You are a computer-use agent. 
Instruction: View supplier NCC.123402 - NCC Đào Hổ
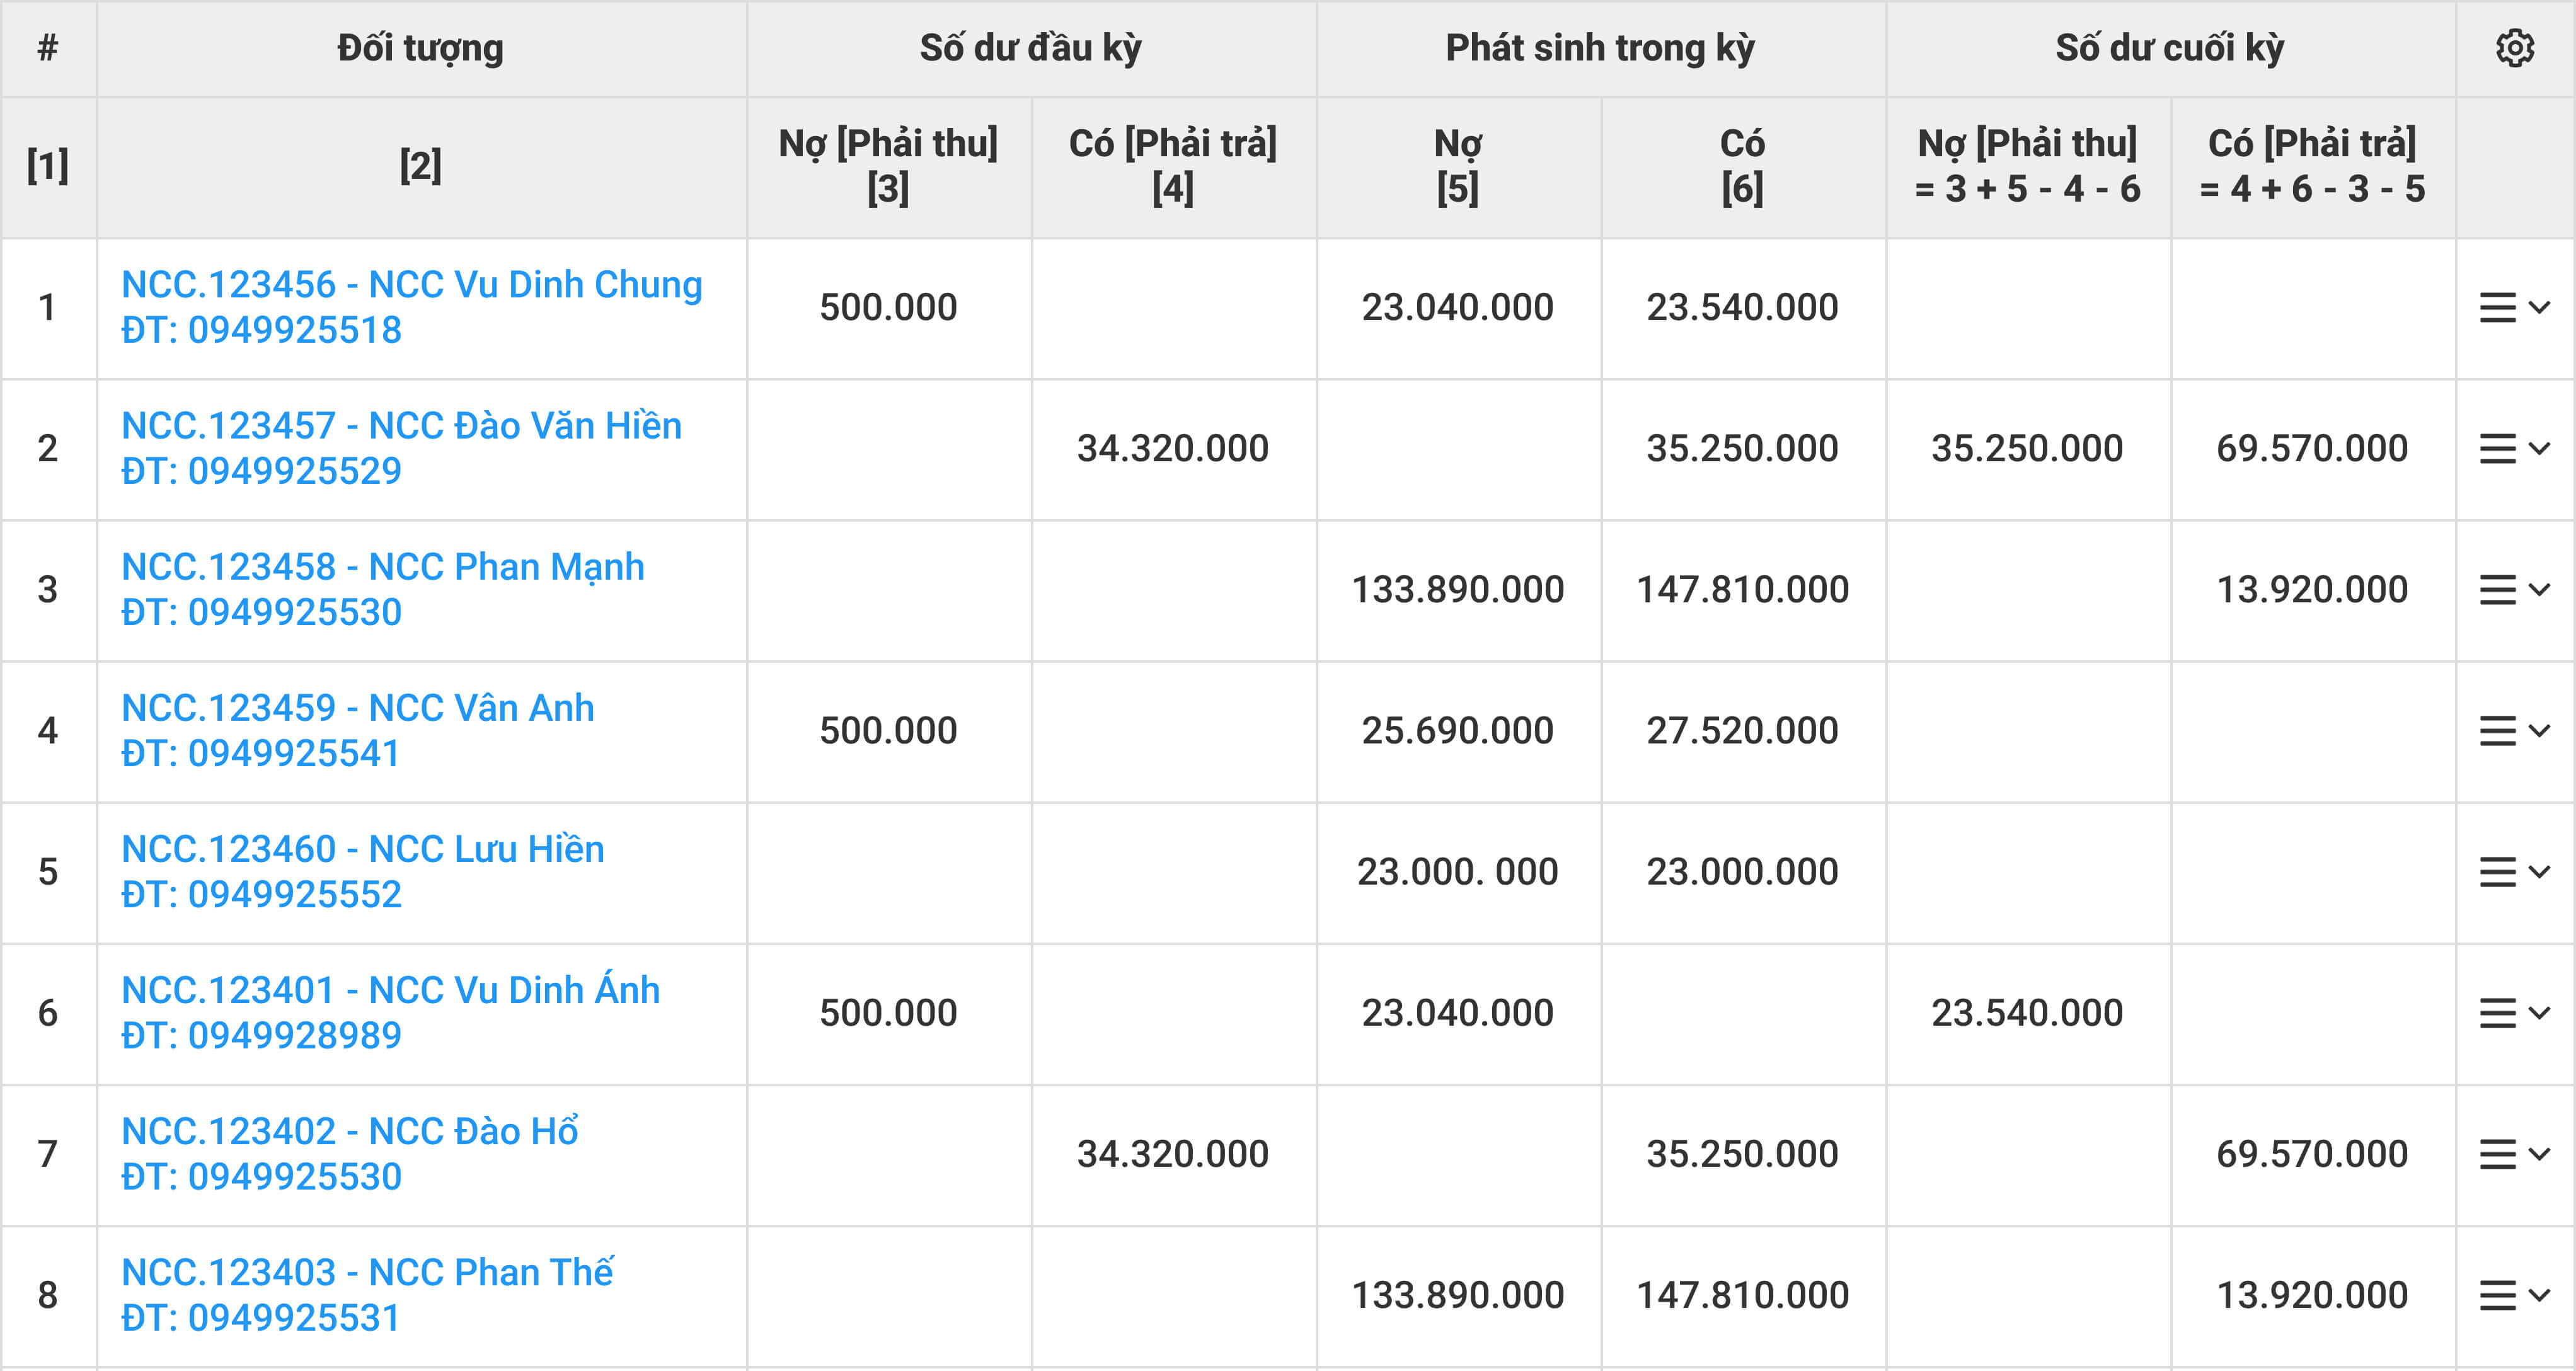click(x=349, y=1131)
